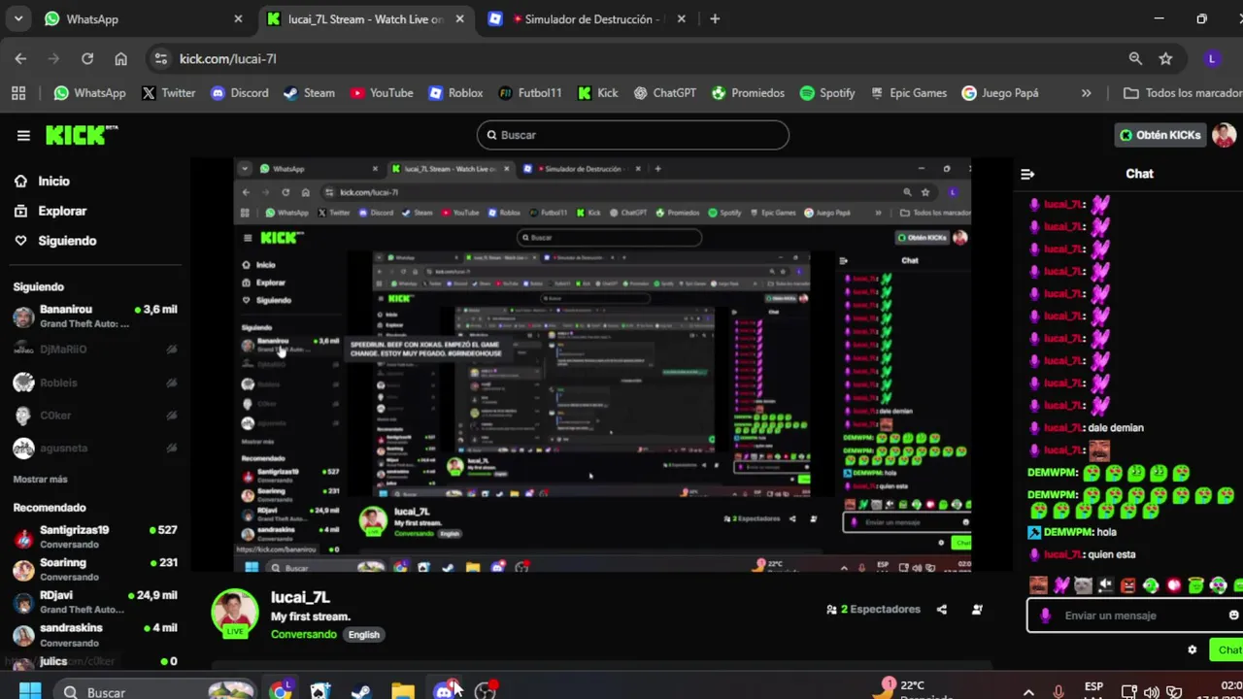Image resolution: width=1243 pixels, height=699 pixels.
Task: Expand following list with Mostrar más
Action: (x=40, y=480)
